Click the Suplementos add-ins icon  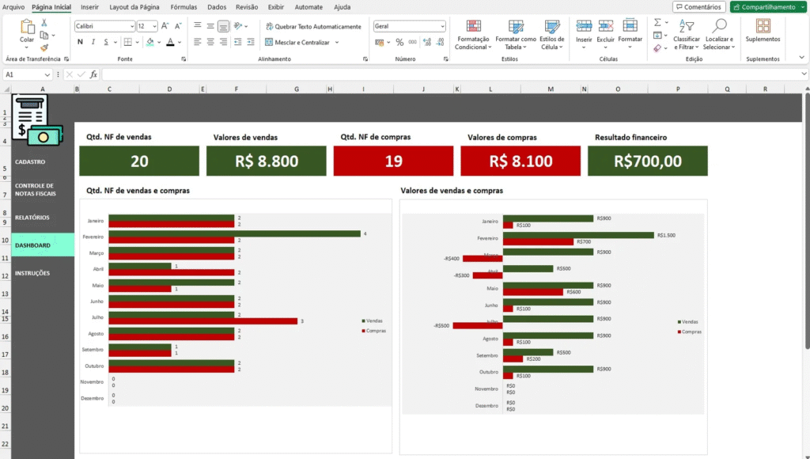(x=763, y=30)
